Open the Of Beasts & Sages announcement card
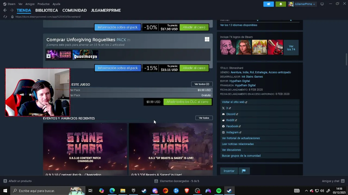 (x=171, y=149)
